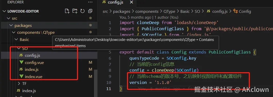This screenshot has height=97, width=273.
Task: Click the Vue icon beside index.vue
Action: (21, 77)
